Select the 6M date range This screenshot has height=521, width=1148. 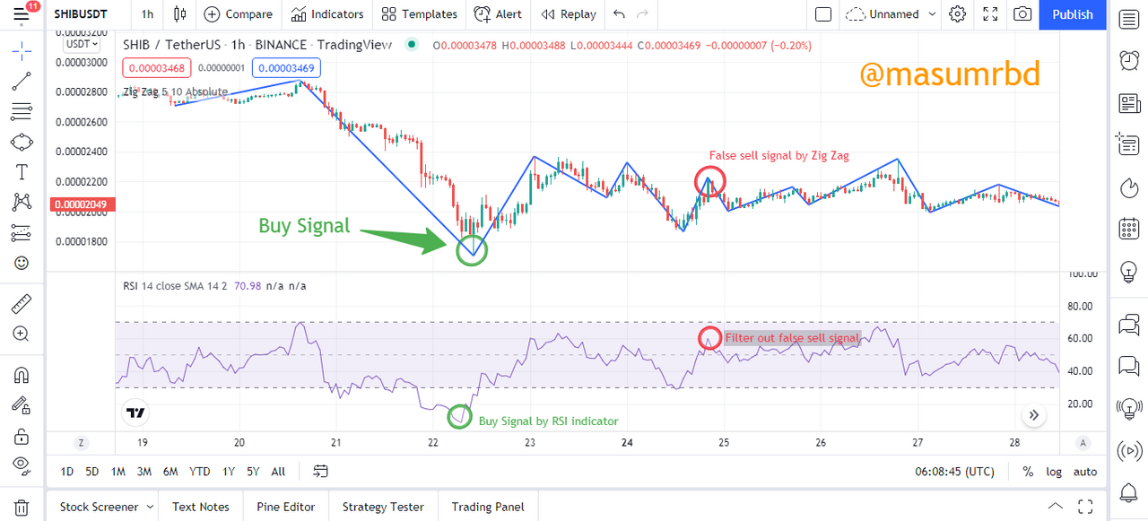(170, 471)
